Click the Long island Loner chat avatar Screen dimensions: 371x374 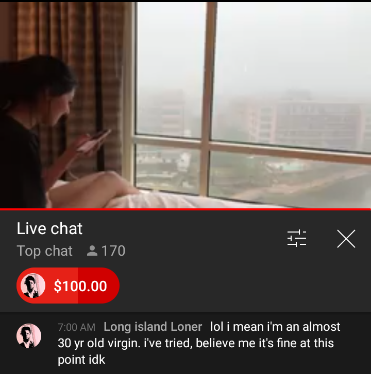click(29, 336)
